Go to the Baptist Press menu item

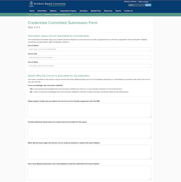[96, 11]
